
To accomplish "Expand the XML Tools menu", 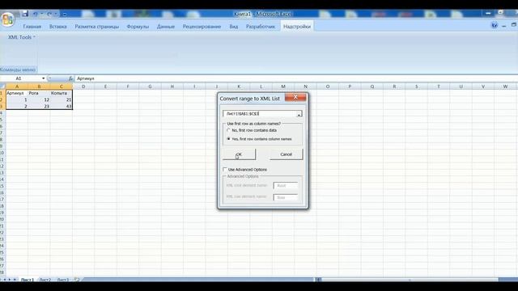I will point(22,37).
